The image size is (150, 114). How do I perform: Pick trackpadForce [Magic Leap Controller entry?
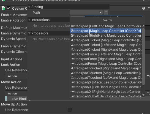106,64
